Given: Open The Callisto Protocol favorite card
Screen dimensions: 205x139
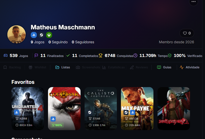Looking at the screenshot, I should (101, 109).
